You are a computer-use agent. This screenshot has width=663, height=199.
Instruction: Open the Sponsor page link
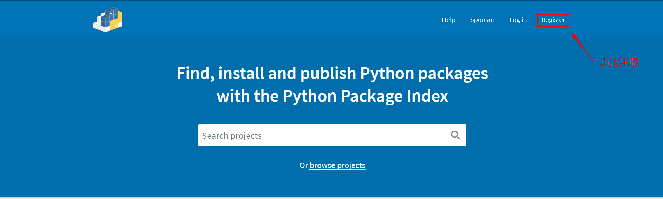[x=482, y=20]
